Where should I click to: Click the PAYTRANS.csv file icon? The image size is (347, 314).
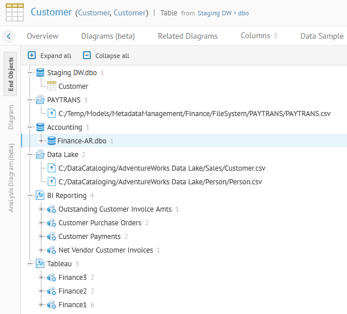click(51, 114)
